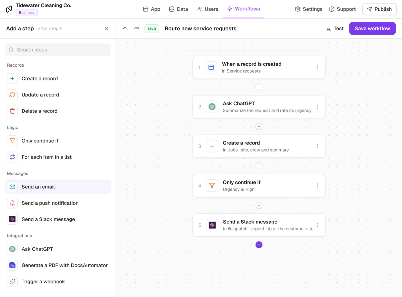Insert a step between steps 1 and 2
The width and height of the screenshot is (402, 297).
pos(259,87)
